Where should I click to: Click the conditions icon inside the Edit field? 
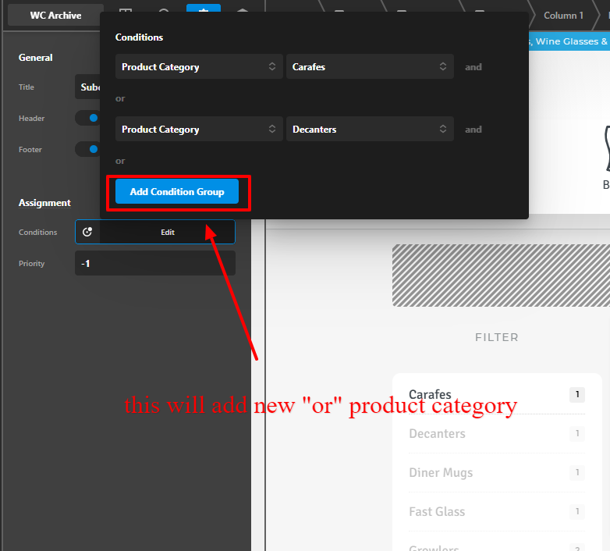[x=87, y=232]
